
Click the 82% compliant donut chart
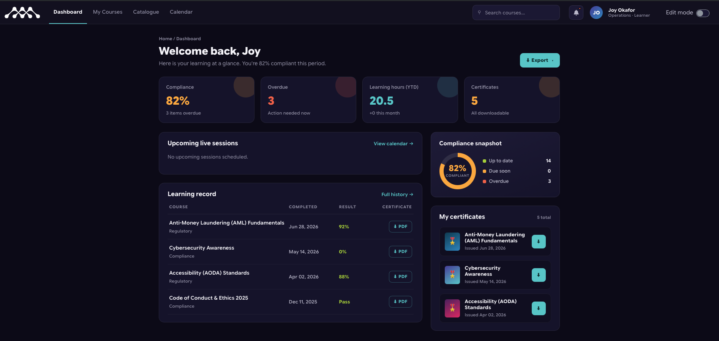458,171
